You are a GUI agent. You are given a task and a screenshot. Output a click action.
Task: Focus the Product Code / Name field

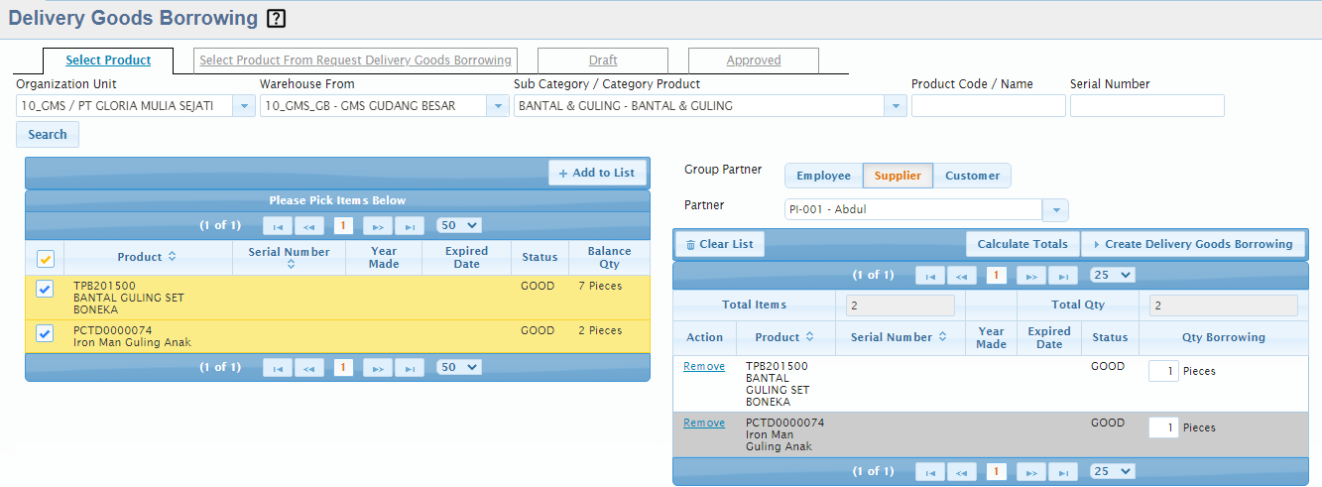pos(989,105)
